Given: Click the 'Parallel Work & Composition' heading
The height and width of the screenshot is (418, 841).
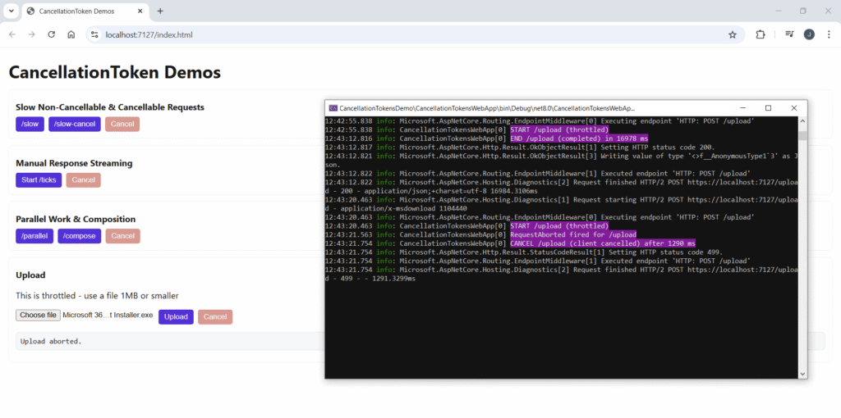Looking at the screenshot, I should point(76,219).
